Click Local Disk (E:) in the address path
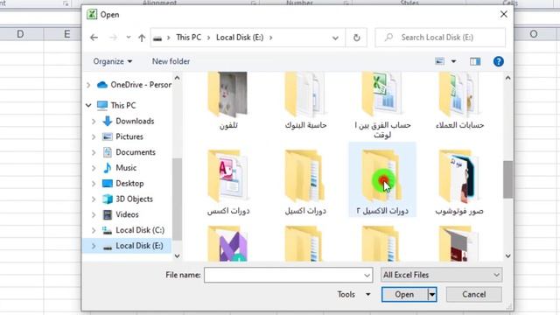The height and width of the screenshot is (315, 560). tap(240, 38)
